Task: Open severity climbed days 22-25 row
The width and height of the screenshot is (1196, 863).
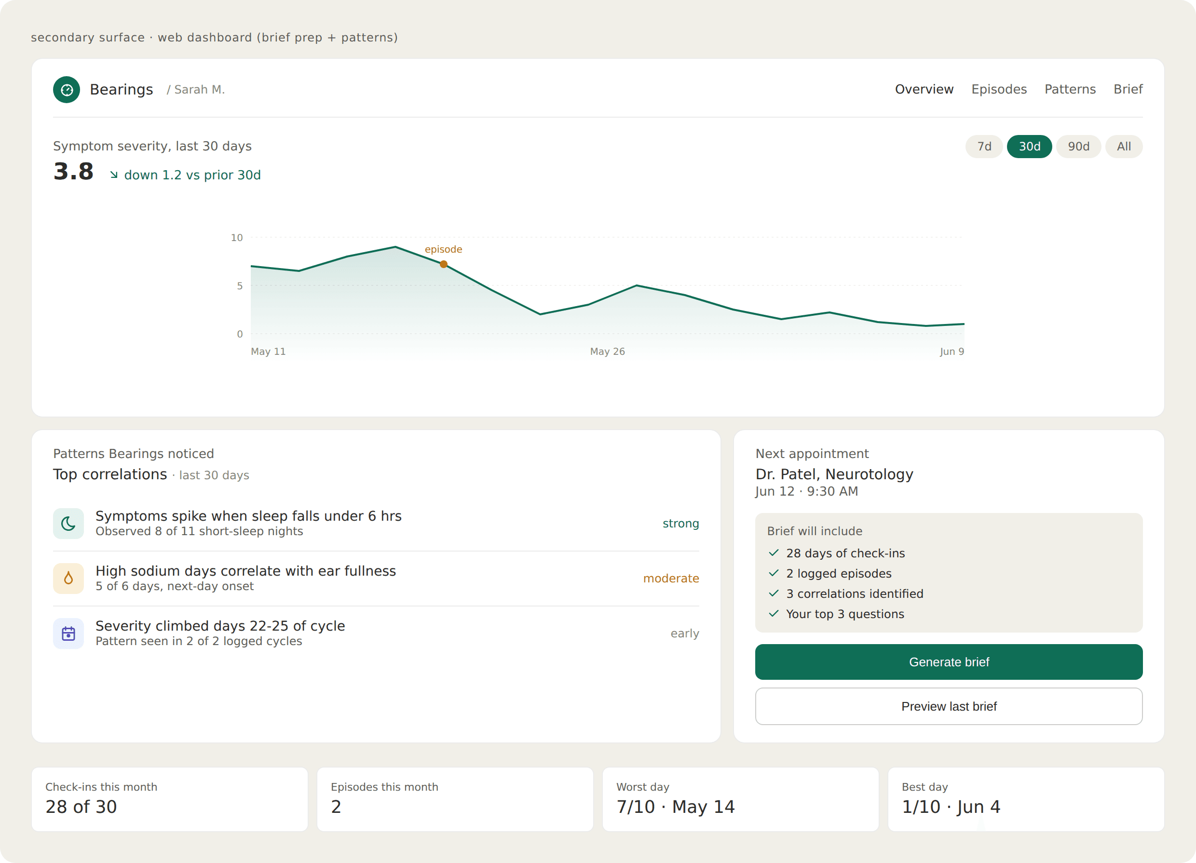Action: coord(376,633)
